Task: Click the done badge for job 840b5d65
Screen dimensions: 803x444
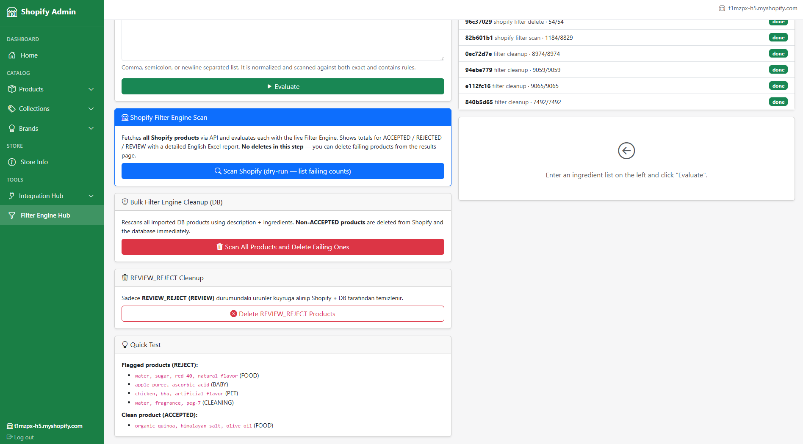Action: point(778,102)
